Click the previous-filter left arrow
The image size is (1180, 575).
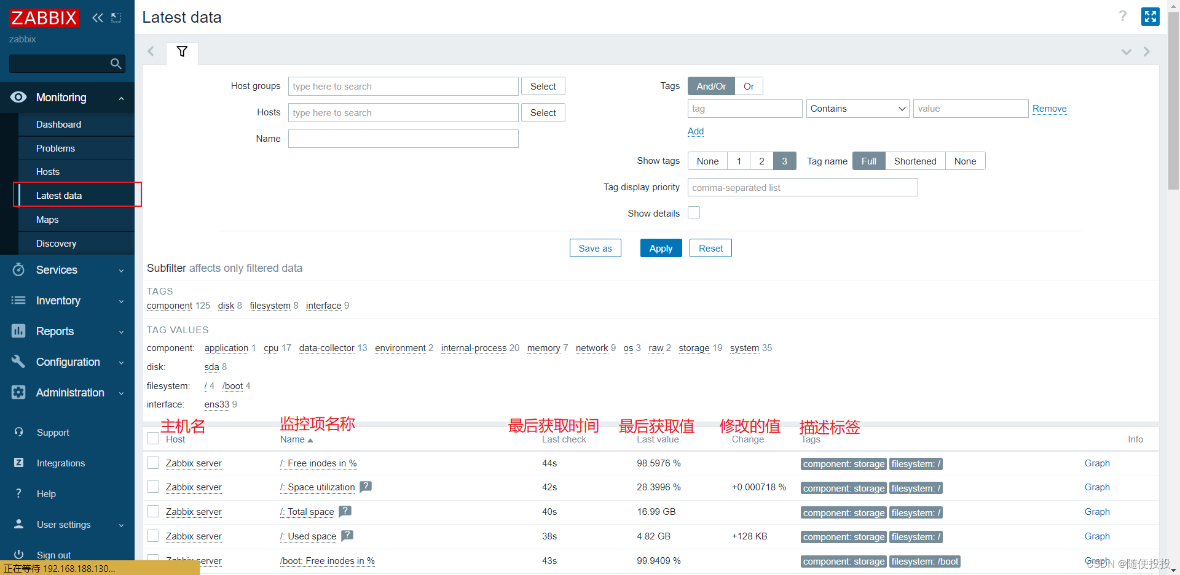[151, 52]
